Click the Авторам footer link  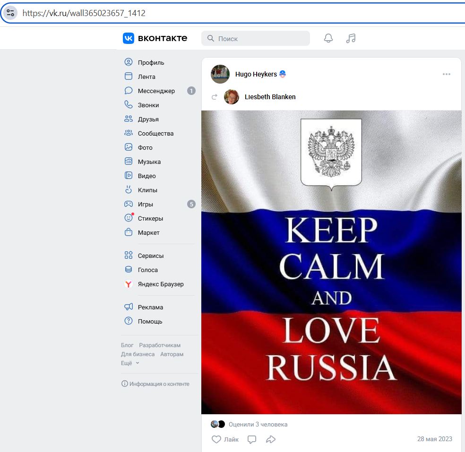[172, 354]
